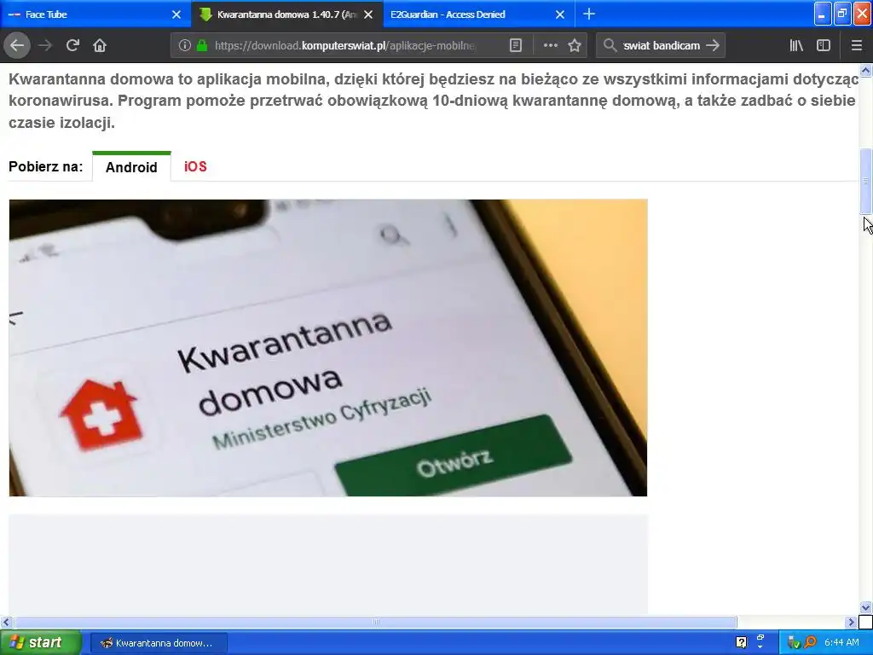Image resolution: width=873 pixels, height=655 pixels.
Task: Switch to the E2Guardian - Access Denied tab
Action: pyautogui.click(x=479, y=14)
